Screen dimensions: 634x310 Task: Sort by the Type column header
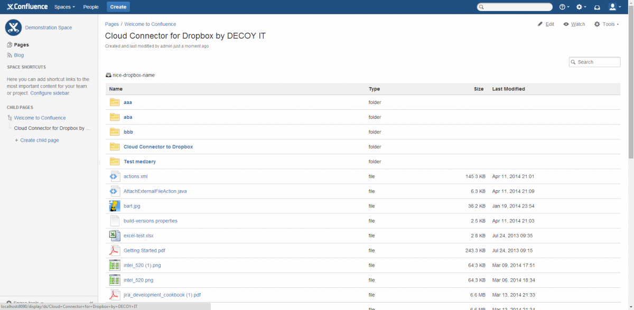click(x=374, y=89)
